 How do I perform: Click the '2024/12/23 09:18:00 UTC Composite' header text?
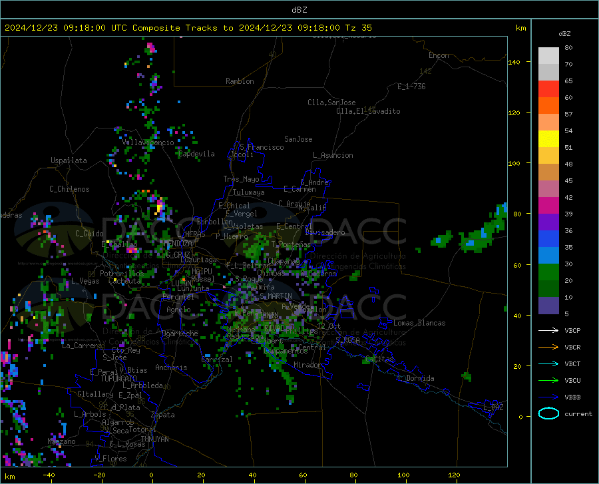[x=93, y=28]
